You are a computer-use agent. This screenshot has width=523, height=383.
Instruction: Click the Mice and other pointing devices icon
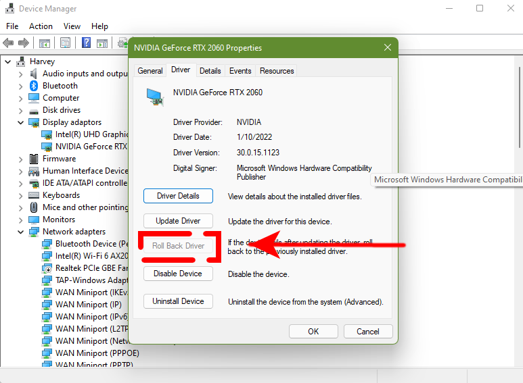tap(34, 207)
